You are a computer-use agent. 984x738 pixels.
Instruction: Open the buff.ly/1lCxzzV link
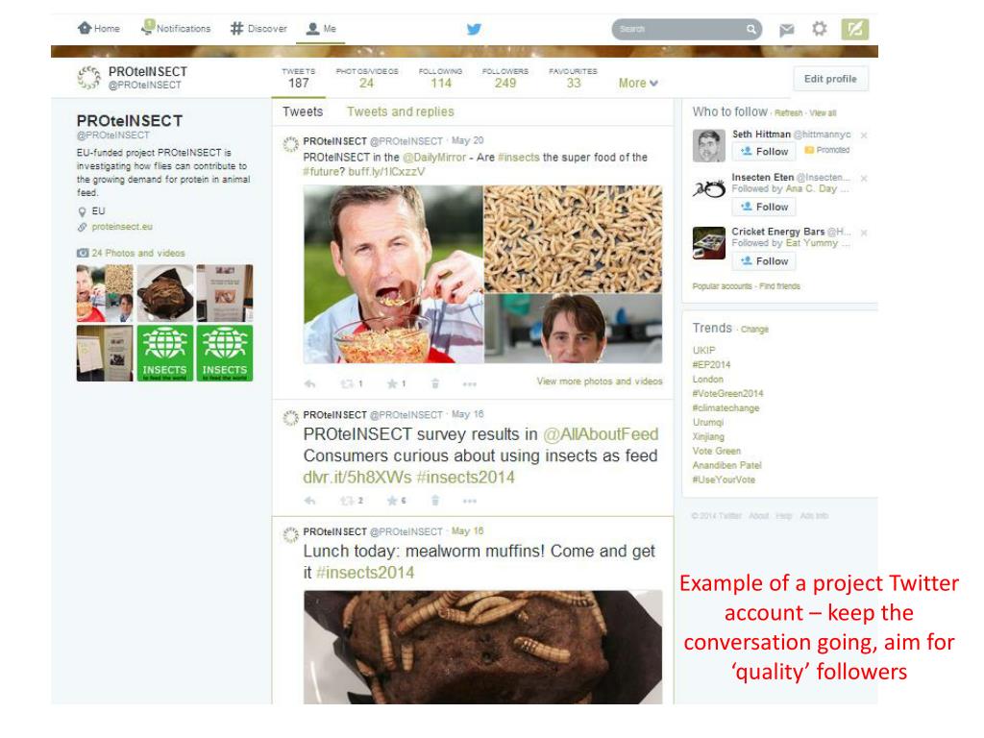pos(386,172)
